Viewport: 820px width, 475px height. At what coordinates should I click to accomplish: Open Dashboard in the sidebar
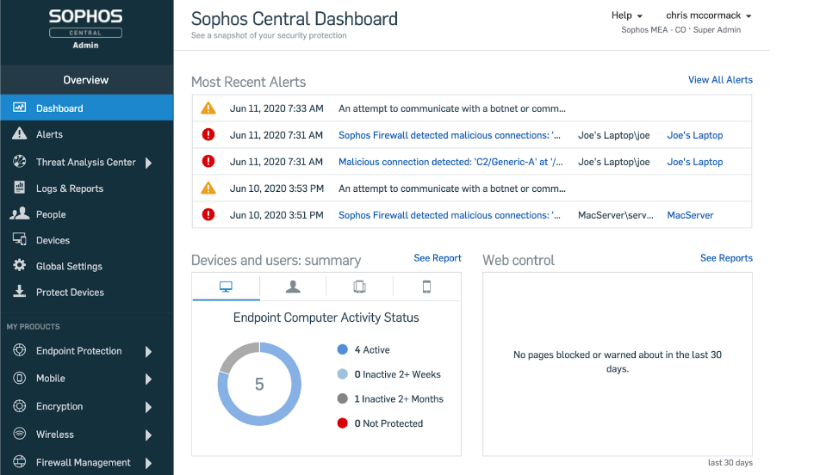click(x=87, y=108)
